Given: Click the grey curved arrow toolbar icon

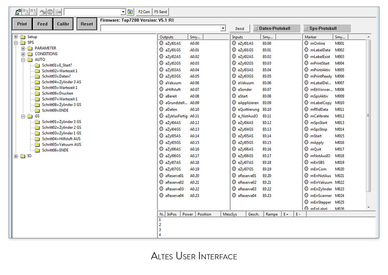Looking at the screenshot, I should click(x=43, y=12).
